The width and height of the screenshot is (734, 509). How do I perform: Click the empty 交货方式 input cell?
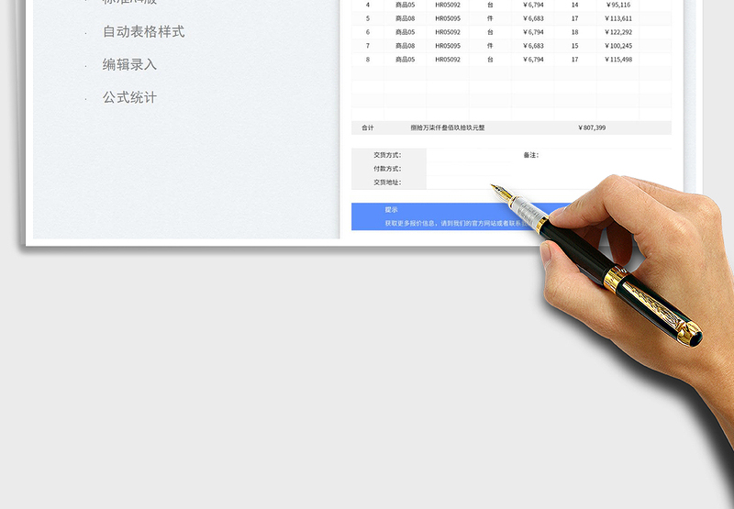coord(459,155)
